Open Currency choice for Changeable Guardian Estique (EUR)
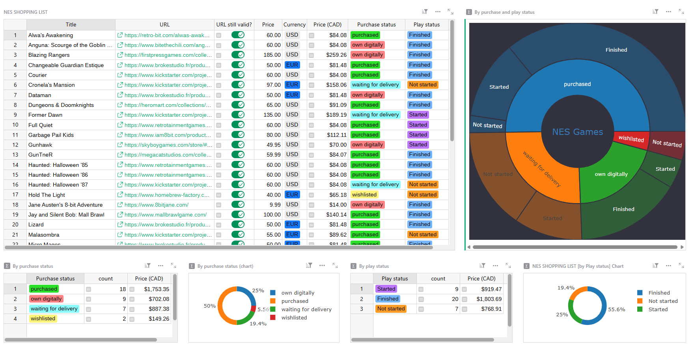The height and width of the screenshot is (353, 694). [x=292, y=65]
